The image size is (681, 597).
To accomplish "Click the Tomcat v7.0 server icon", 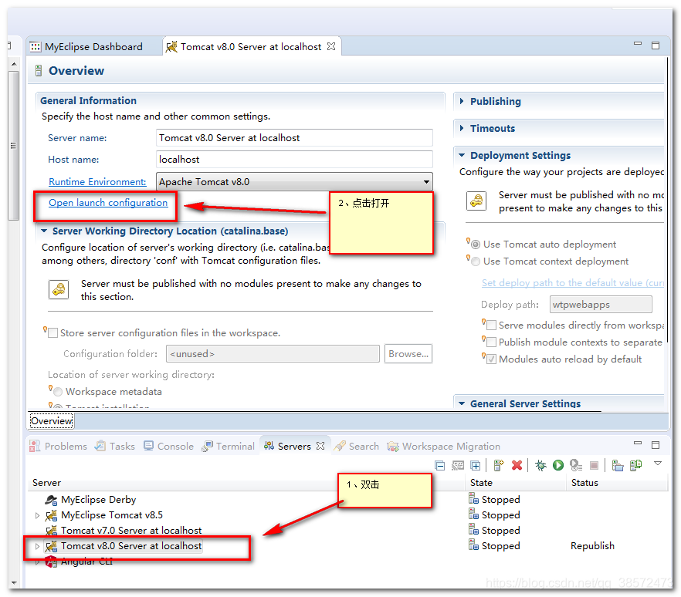I will [51, 530].
